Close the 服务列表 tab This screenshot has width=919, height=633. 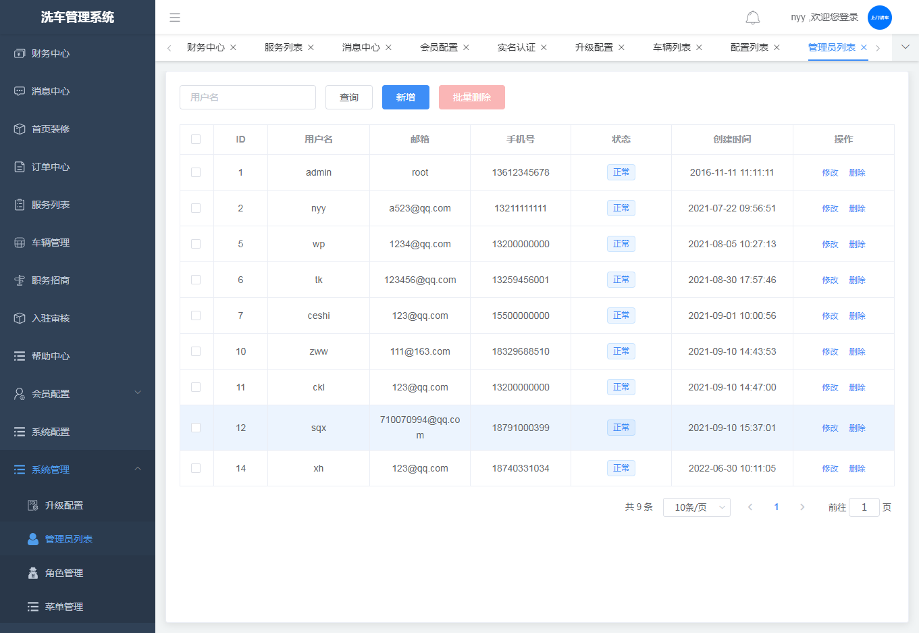[x=311, y=47]
